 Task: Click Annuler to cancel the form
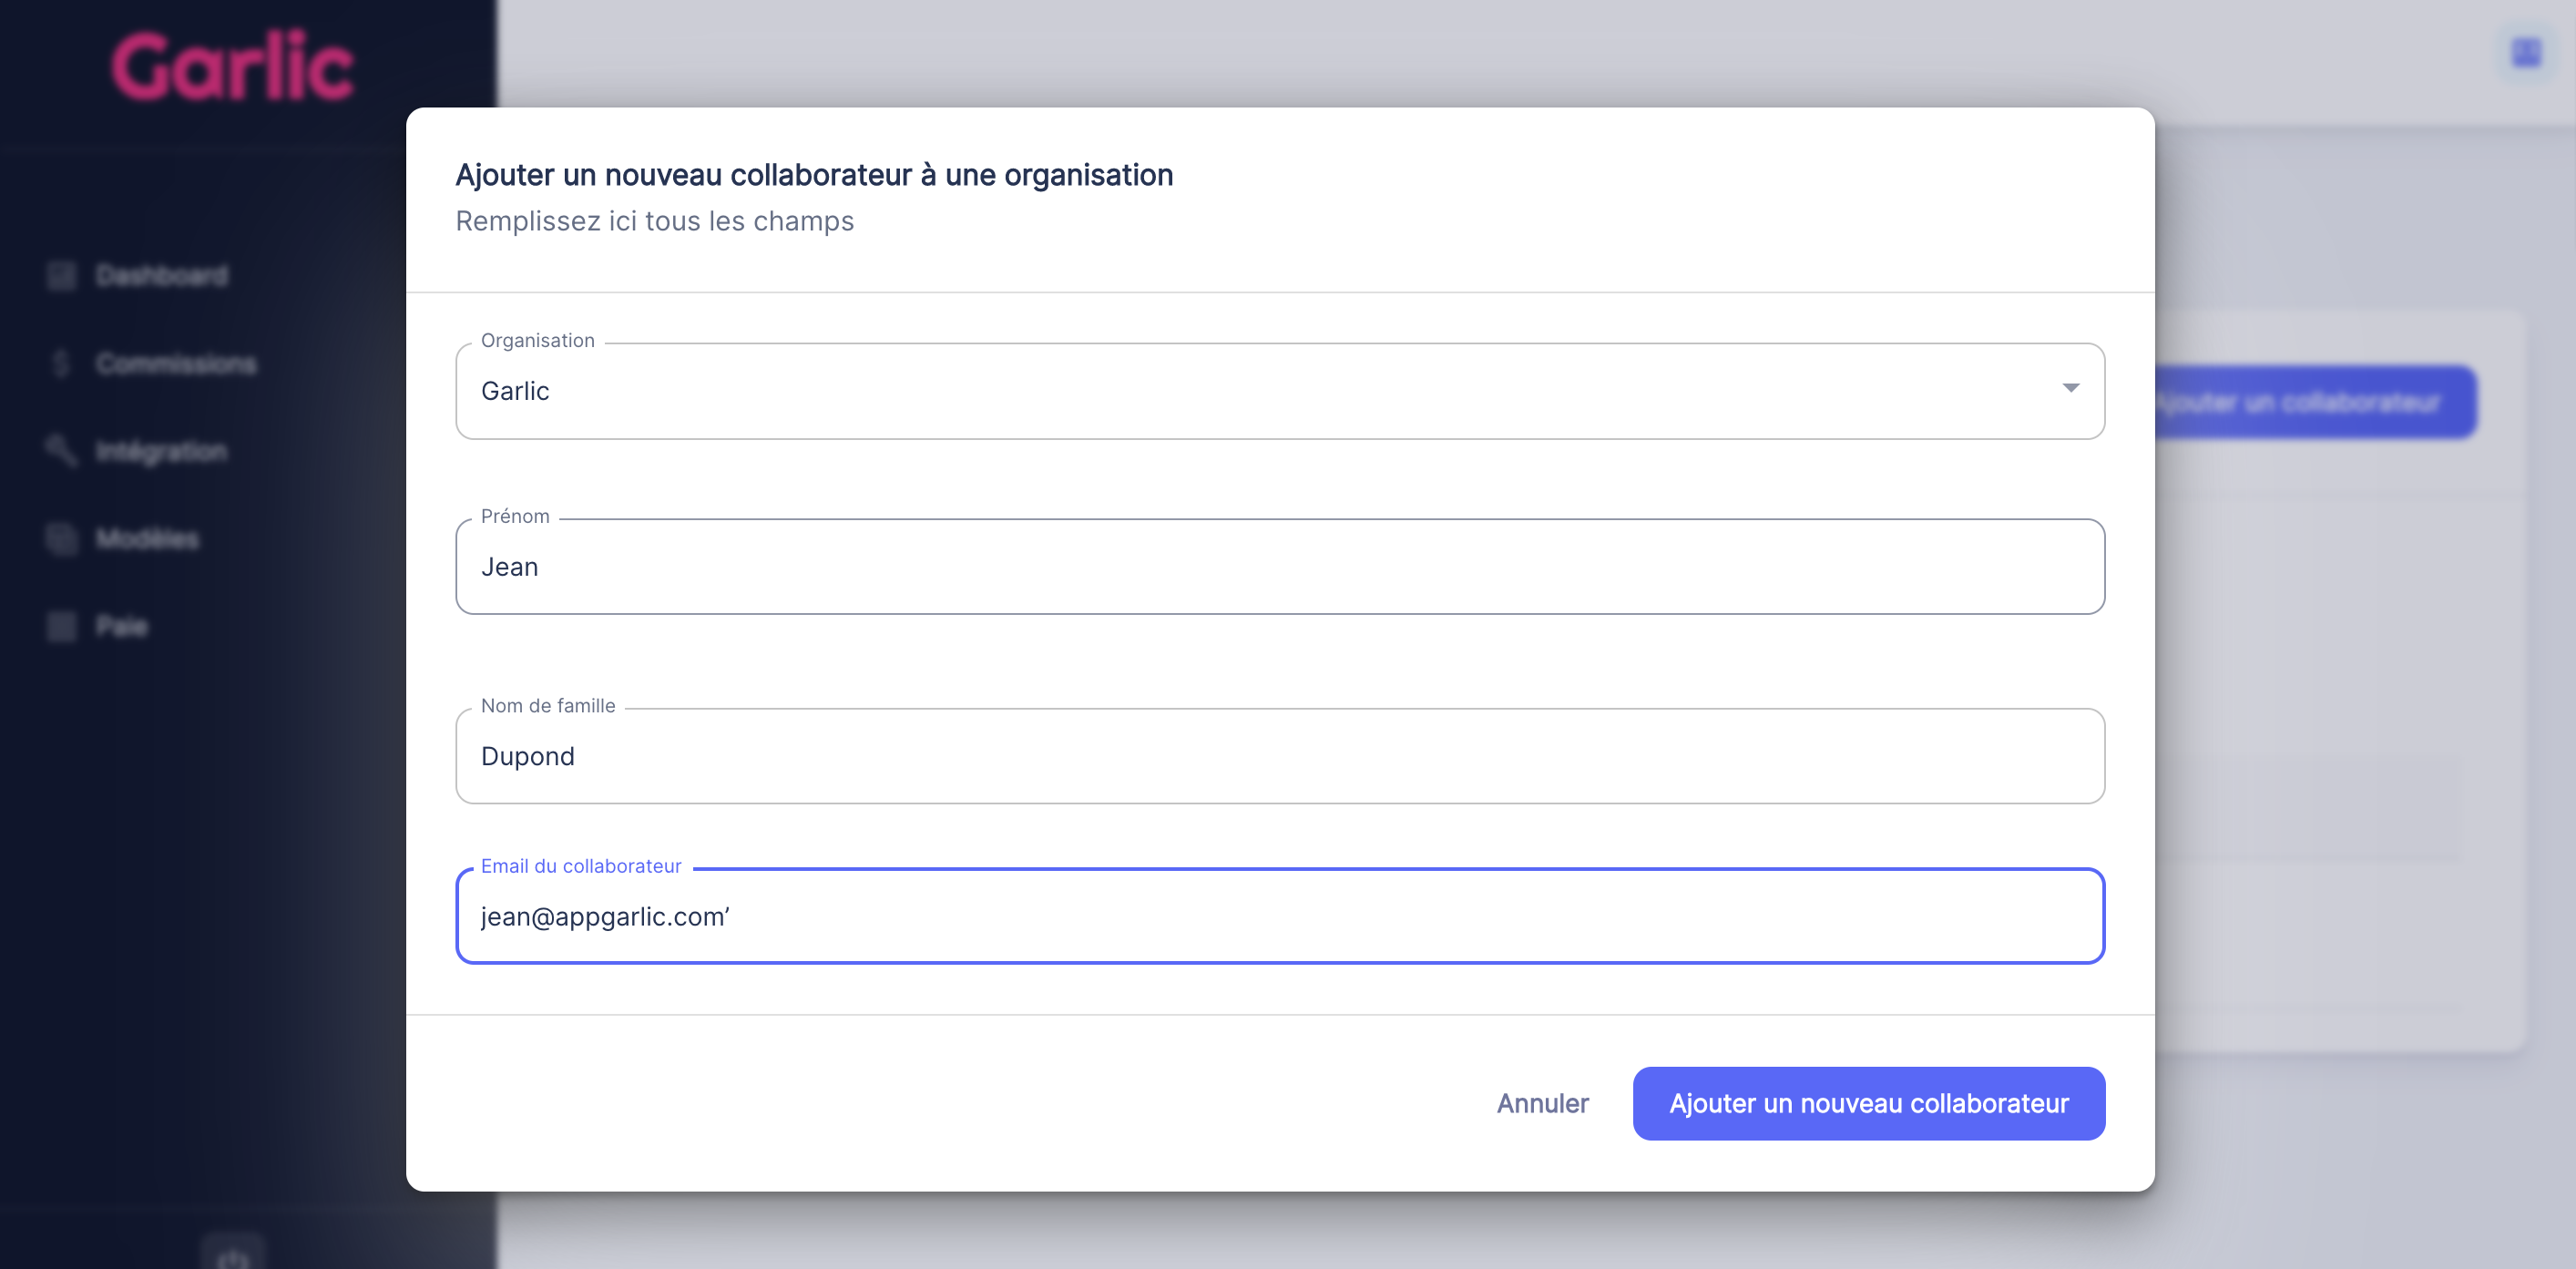click(x=1542, y=1103)
